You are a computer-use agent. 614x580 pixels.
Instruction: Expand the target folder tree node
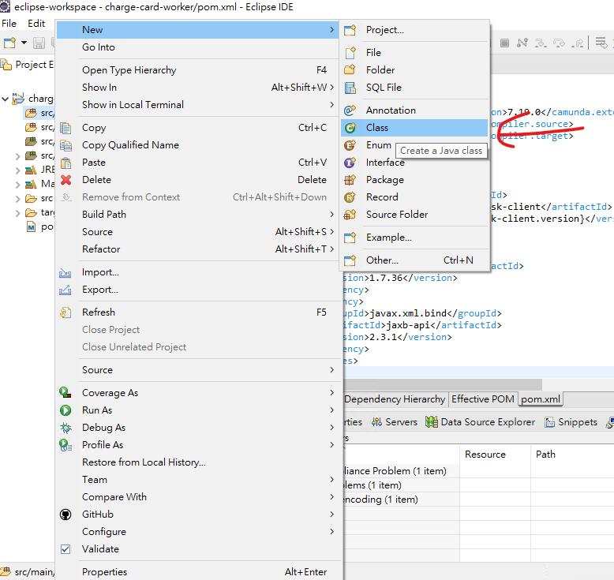coord(17,213)
